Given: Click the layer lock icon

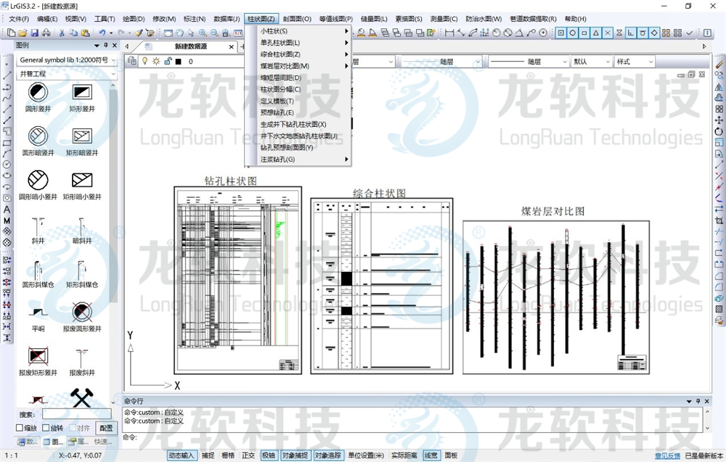Looking at the screenshot, I should tap(167, 62).
